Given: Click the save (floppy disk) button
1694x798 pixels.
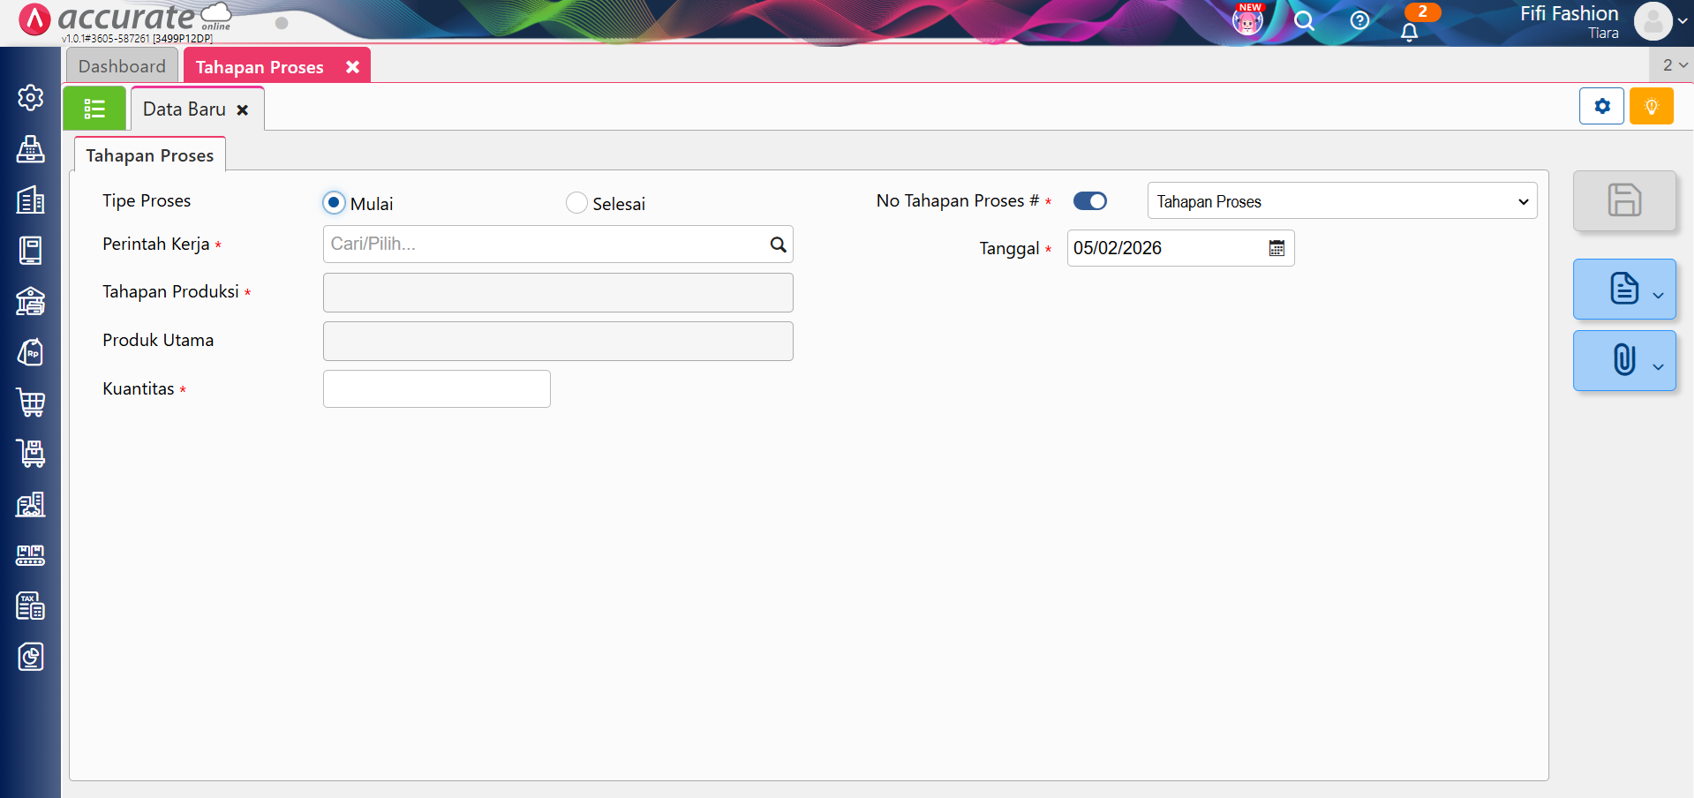Looking at the screenshot, I should [x=1623, y=200].
